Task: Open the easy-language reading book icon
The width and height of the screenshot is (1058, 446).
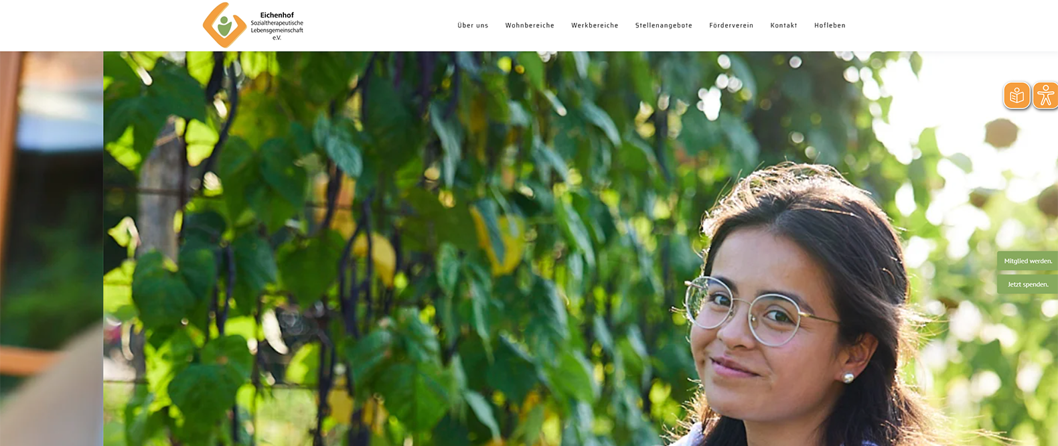Action: click(1016, 96)
